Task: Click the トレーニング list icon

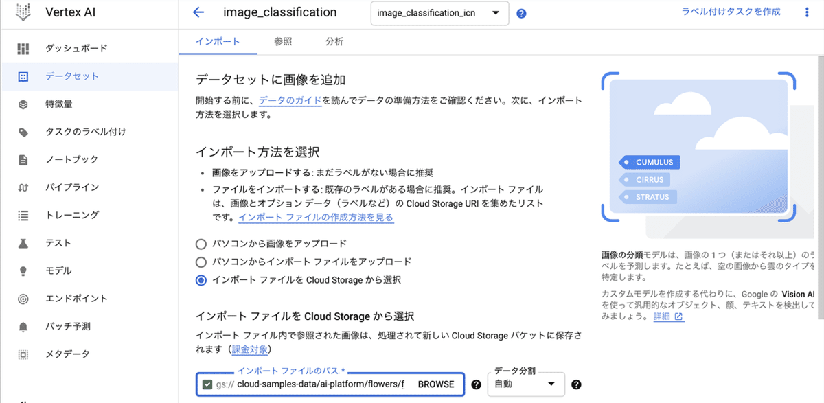Action: point(23,215)
